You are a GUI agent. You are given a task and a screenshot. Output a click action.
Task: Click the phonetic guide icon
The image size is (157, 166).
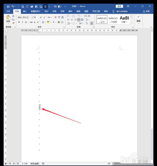tap(59, 17)
